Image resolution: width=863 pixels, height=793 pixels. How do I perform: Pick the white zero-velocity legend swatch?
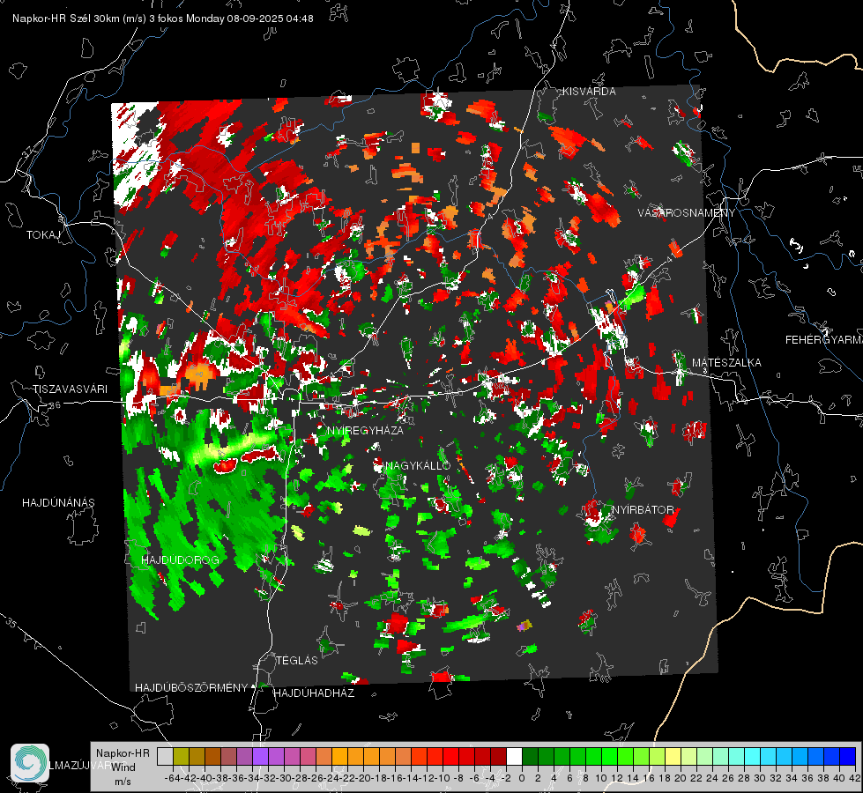tap(514, 757)
